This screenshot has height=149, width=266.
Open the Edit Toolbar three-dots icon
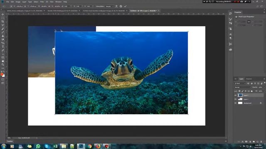[3, 68]
